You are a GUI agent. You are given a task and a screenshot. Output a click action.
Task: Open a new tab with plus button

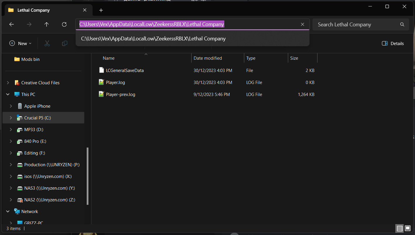pos(101,10)
